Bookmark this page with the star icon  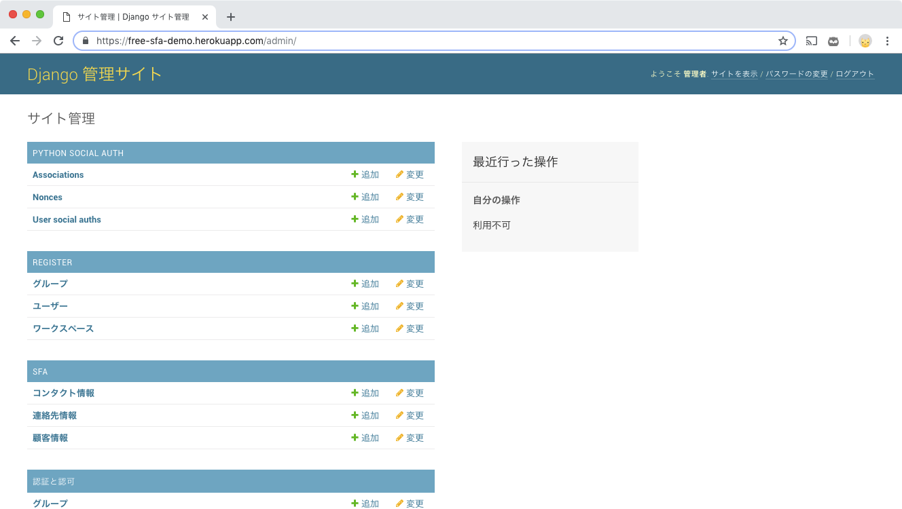[782, 41]
